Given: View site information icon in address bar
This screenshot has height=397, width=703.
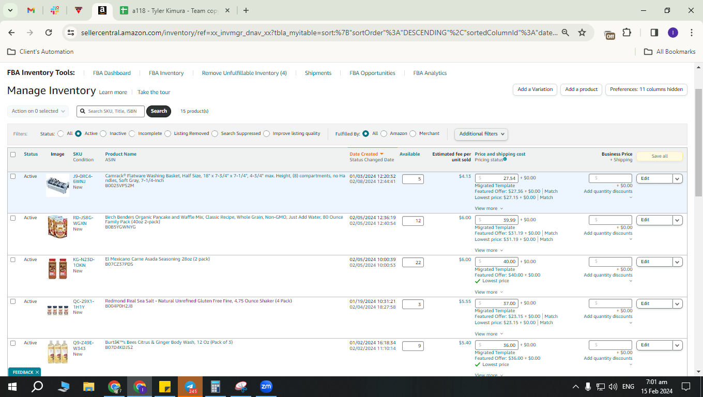Looking at the screenshot, I should coord(71,33).
